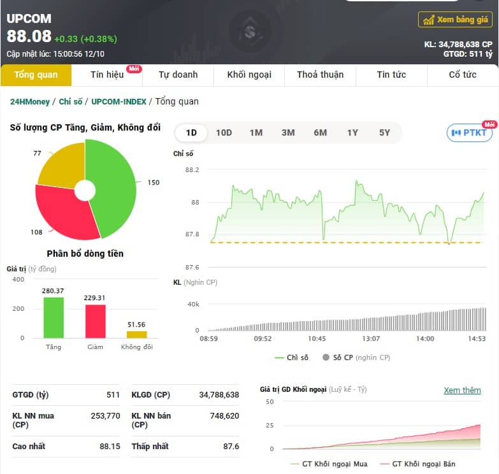Open the Cổ tức tab
The width and height of the screenshot is (499, 474).
pos(463,75)
